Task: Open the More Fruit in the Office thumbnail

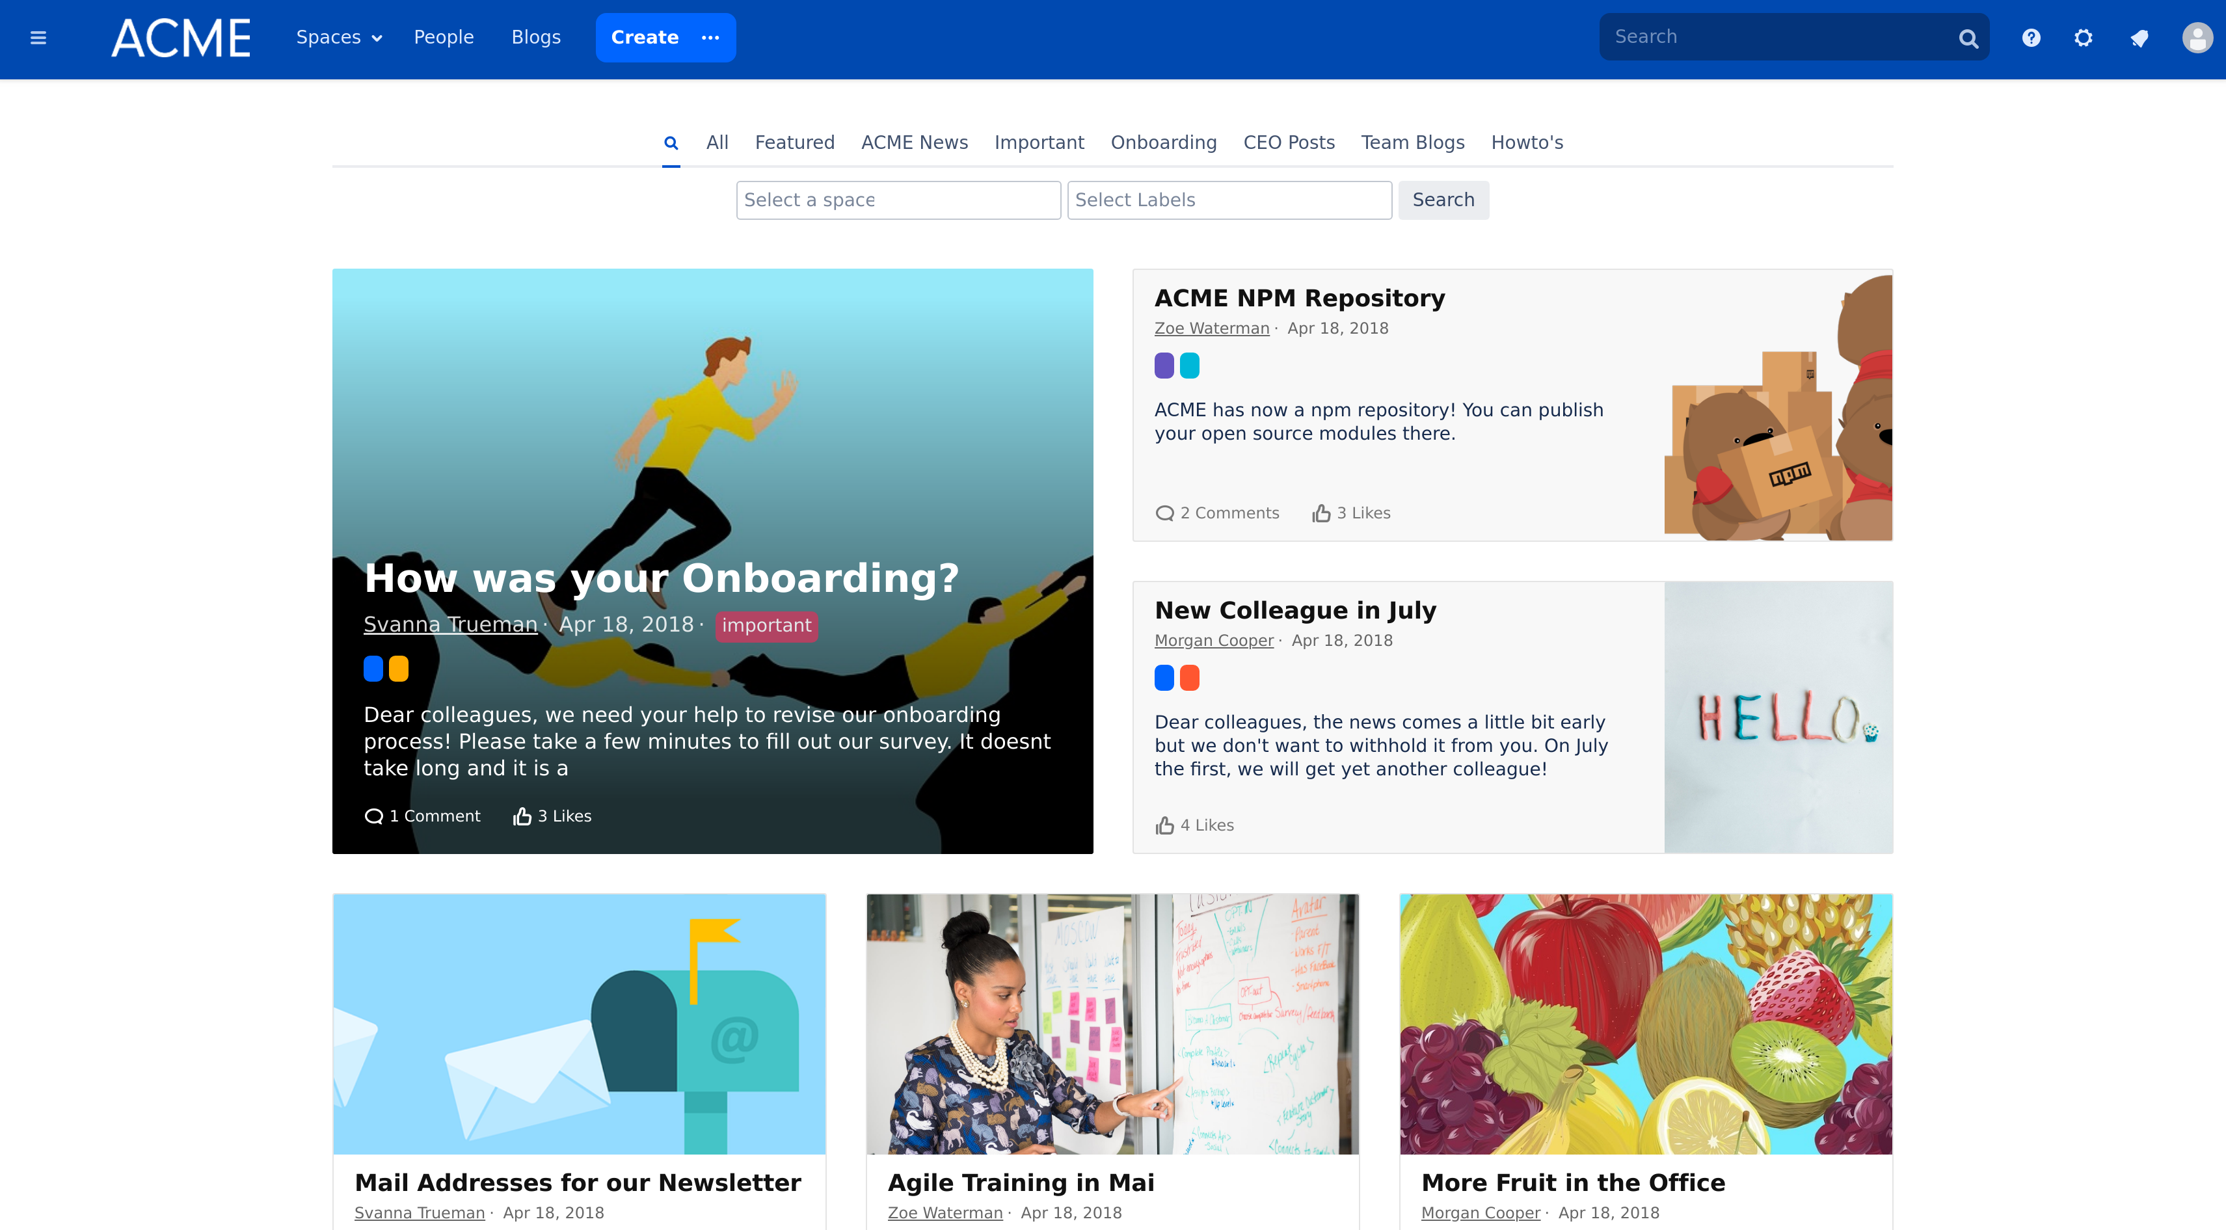Action: click(x=1645, y=1023)
